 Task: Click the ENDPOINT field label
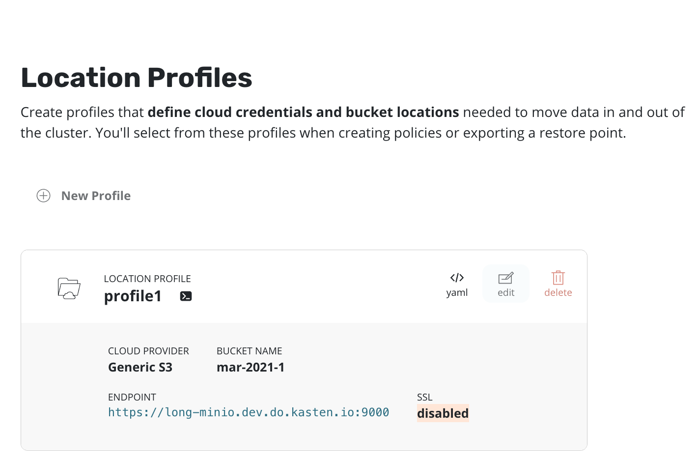(132, 397)
